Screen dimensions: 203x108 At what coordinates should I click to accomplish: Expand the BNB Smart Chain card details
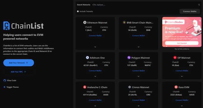tap(139, 47)
